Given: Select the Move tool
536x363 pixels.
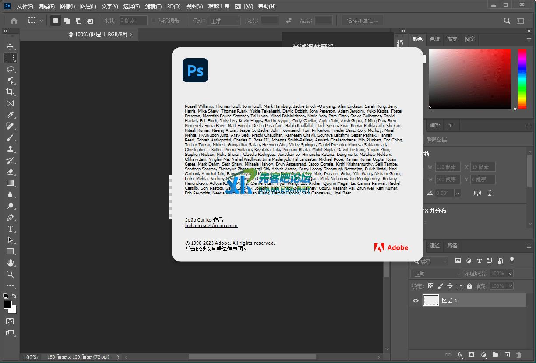Looking at the screenshot, I should click(x=10, y=46).
